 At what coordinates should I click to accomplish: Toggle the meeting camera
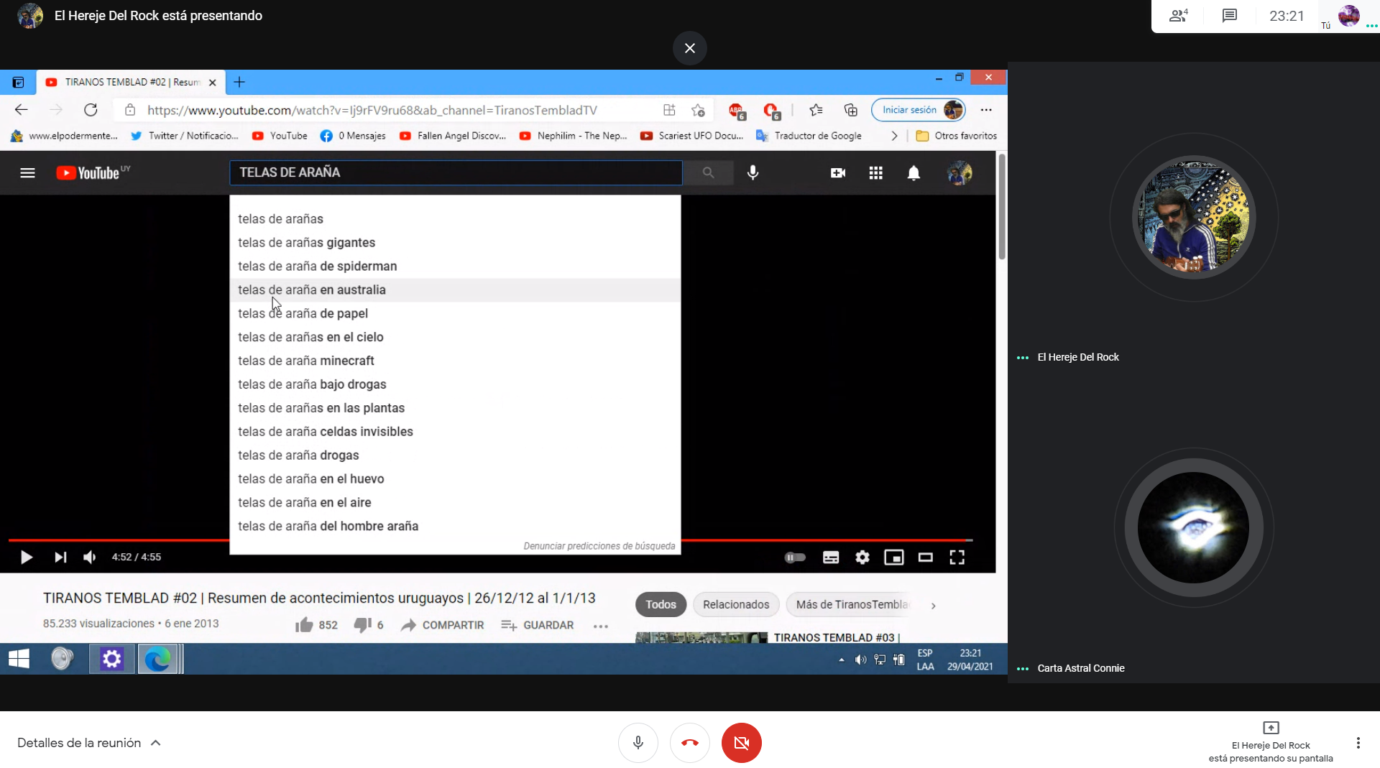742,743
